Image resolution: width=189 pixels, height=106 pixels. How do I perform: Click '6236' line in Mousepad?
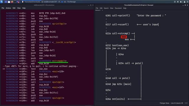[x=108, y=69]
